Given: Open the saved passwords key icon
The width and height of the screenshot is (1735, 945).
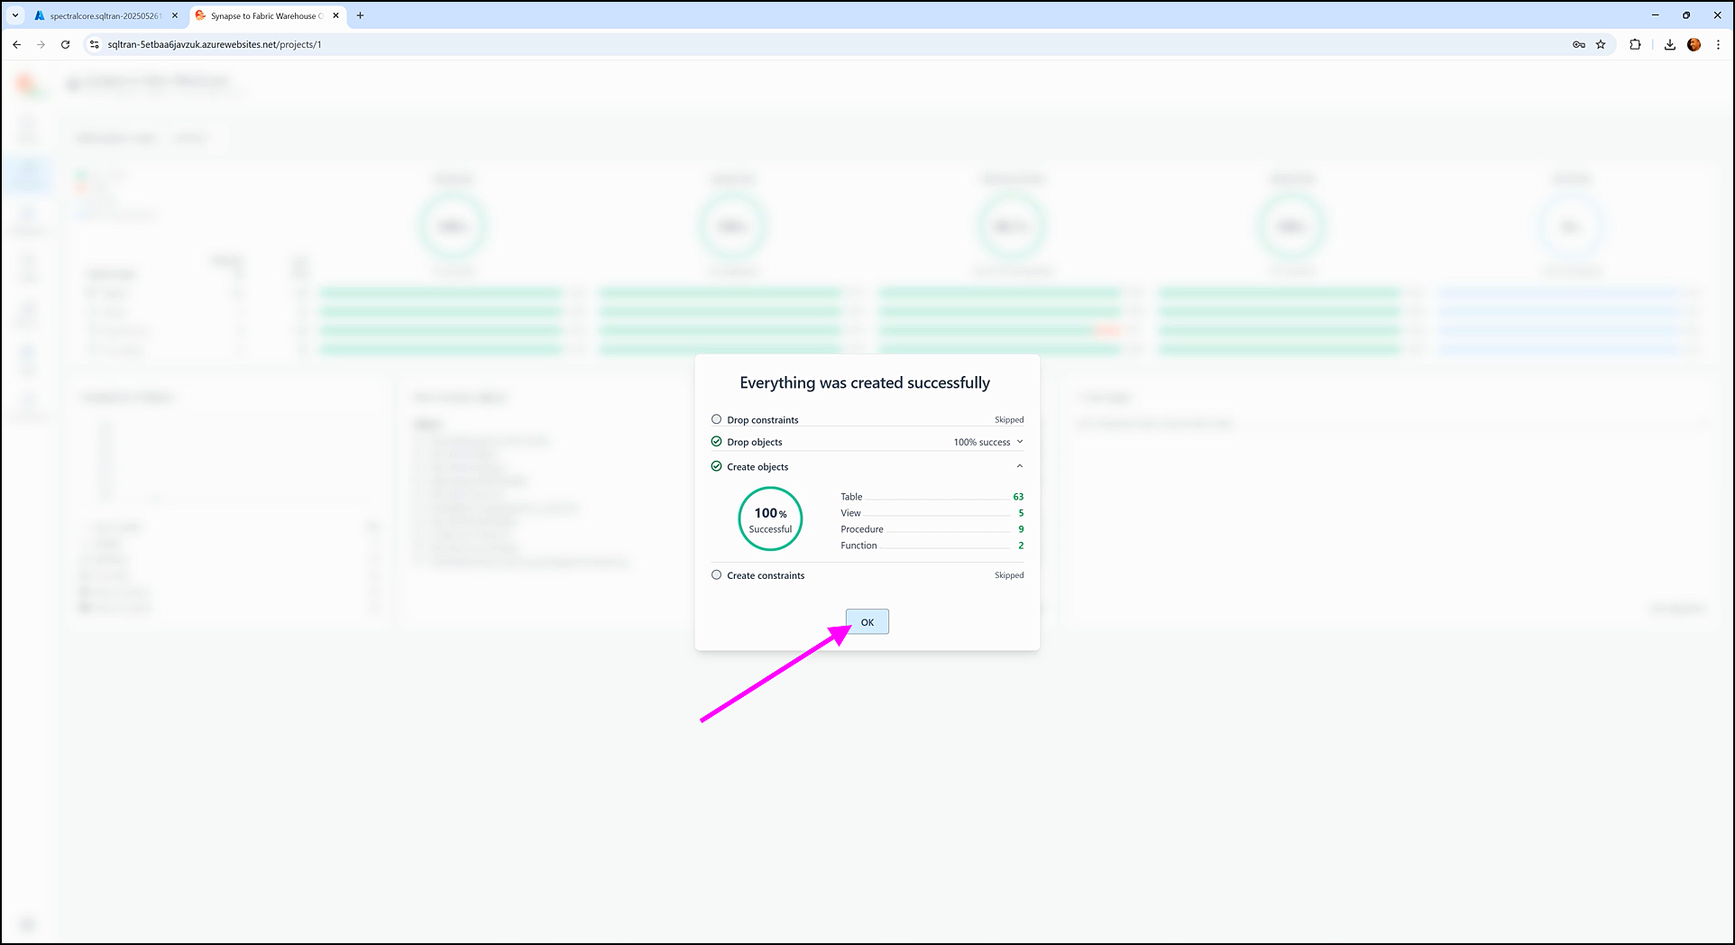Looking at the screenshot, I should (x=1578, y=44).
